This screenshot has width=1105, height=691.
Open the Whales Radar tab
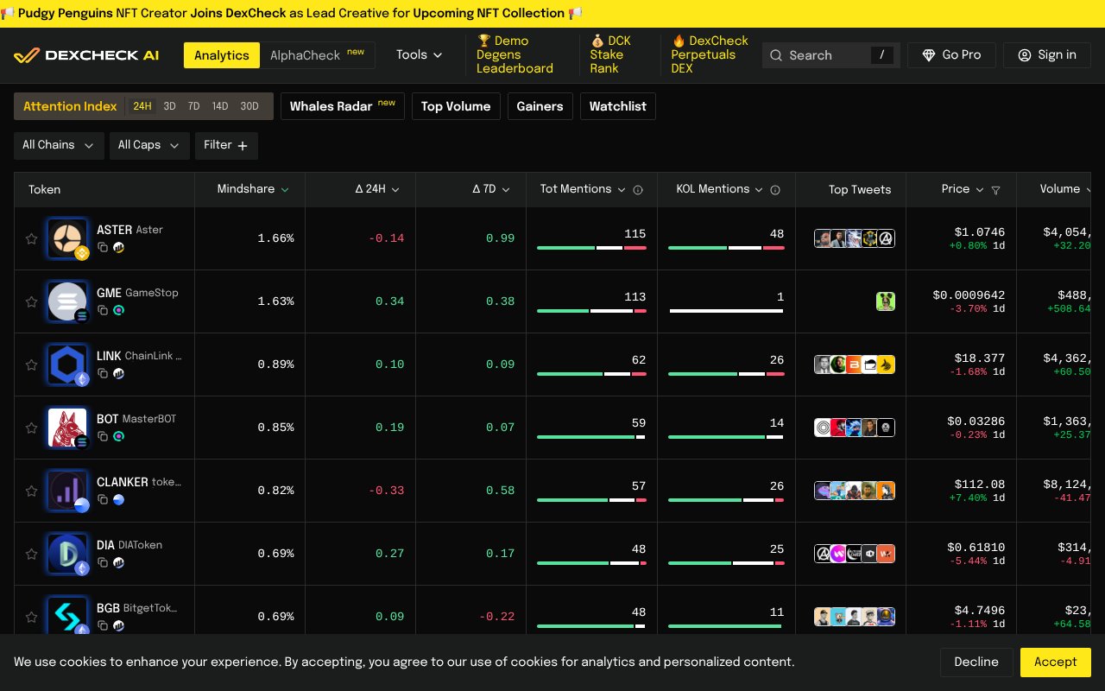[342, 106]
